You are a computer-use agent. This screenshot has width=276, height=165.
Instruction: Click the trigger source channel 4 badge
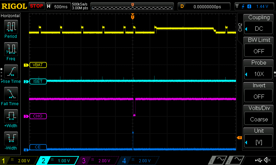pos(249,7)
